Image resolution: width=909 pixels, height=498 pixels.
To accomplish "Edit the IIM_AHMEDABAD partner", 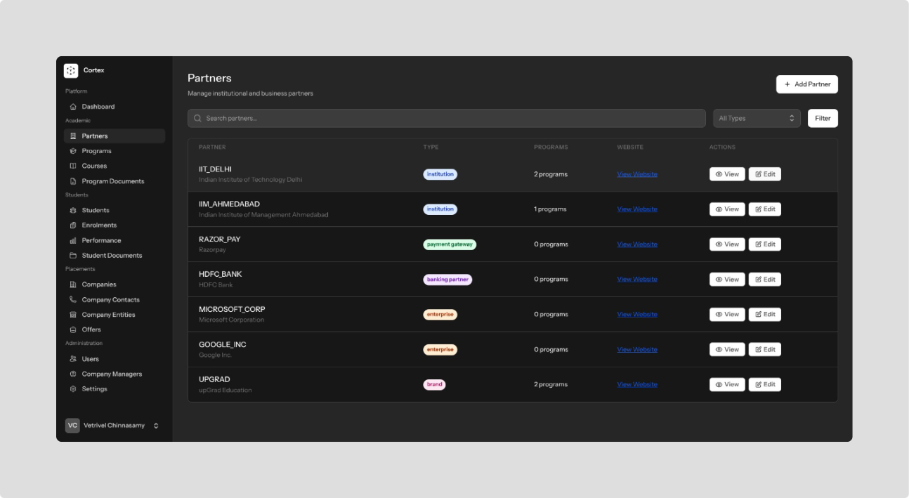I will 765,209.
